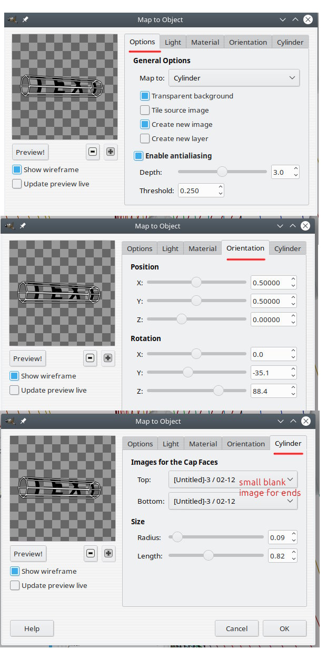The width and height of the screenshot is (327, 649).
Task: Zoom in preview in the Options-tab dialog
Action: [x=111, y=152]
